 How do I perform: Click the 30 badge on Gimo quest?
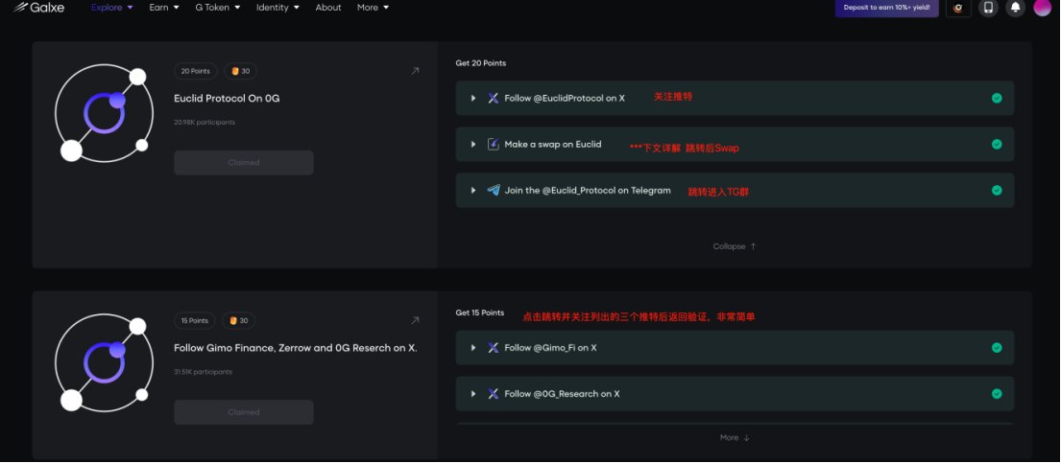[x=239, y=320]
